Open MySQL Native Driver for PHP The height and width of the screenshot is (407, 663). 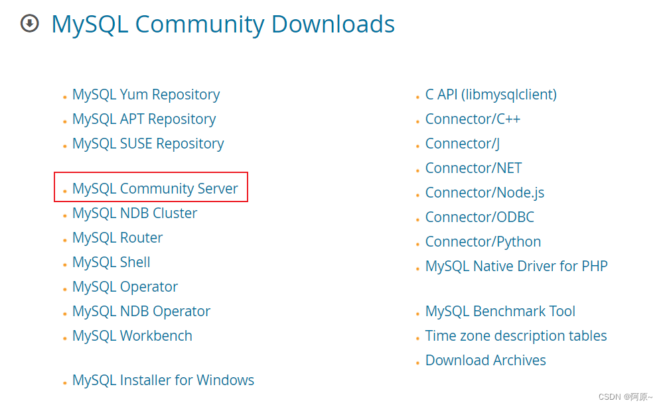click(x=516, y=266)
